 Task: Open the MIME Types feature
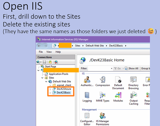click(103, 97)
